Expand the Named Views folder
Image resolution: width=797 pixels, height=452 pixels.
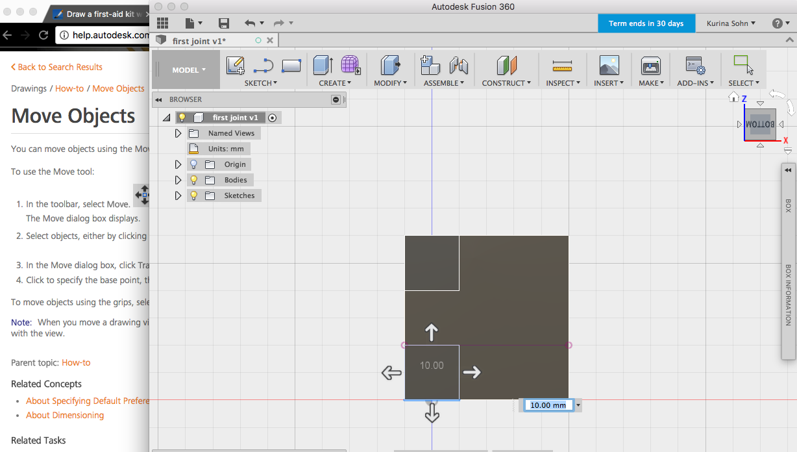[178, 133]
